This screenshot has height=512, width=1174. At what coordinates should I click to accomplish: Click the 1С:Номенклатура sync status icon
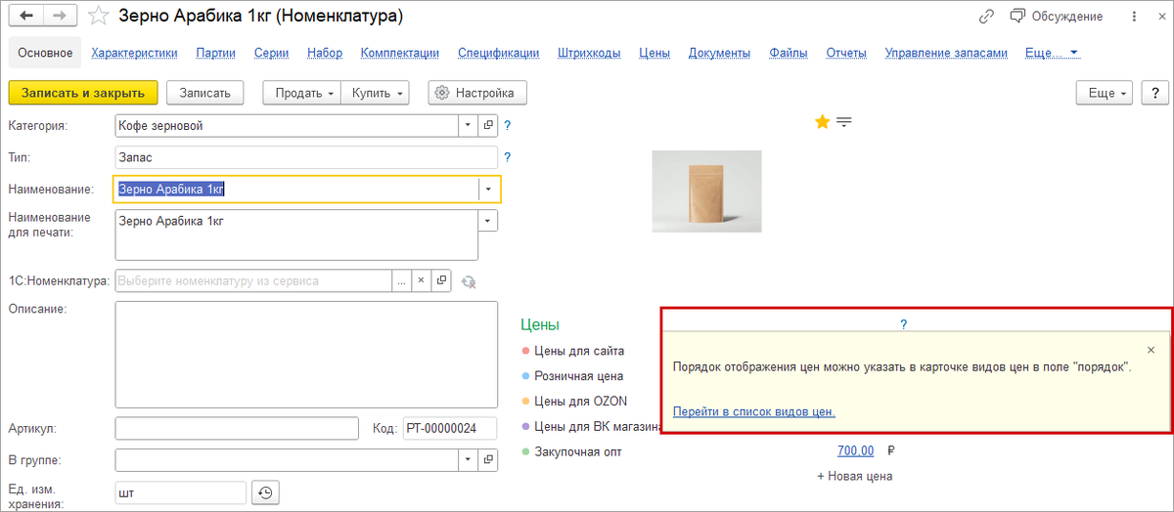click(469, 281)
